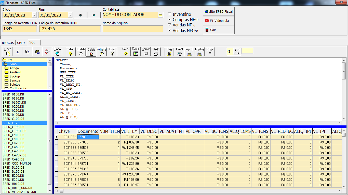
Task: Click the numeric stepper arrows beside 0
Action: point(237,52)
